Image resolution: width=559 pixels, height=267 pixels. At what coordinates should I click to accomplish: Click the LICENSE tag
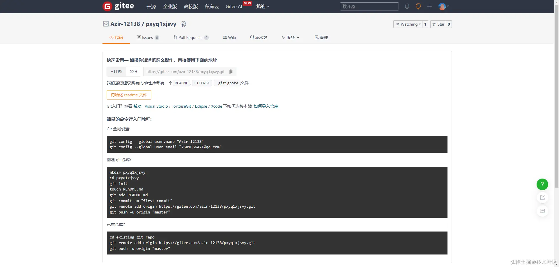point(202,83)
